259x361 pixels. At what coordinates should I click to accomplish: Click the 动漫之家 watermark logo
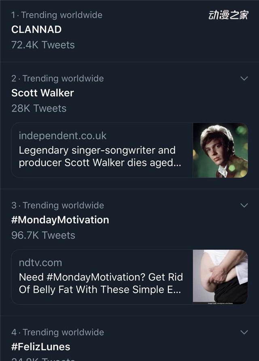[x=228, y=15]
